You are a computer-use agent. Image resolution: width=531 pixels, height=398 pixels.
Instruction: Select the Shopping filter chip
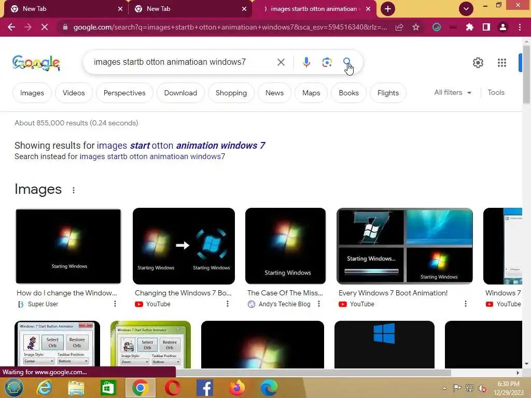point(231,93)
